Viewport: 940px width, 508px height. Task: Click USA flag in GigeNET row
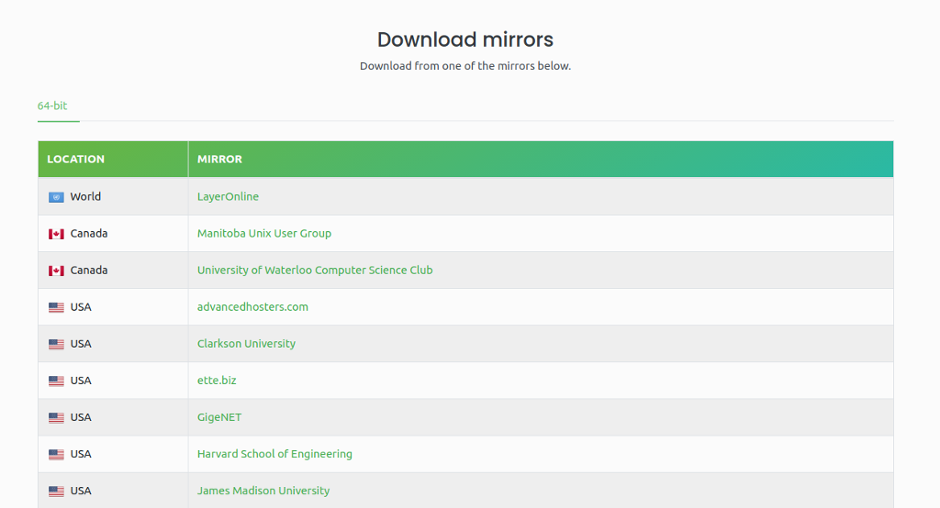click(56, 417)
